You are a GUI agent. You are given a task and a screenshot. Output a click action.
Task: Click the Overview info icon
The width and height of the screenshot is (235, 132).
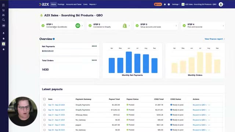[54, 39]
